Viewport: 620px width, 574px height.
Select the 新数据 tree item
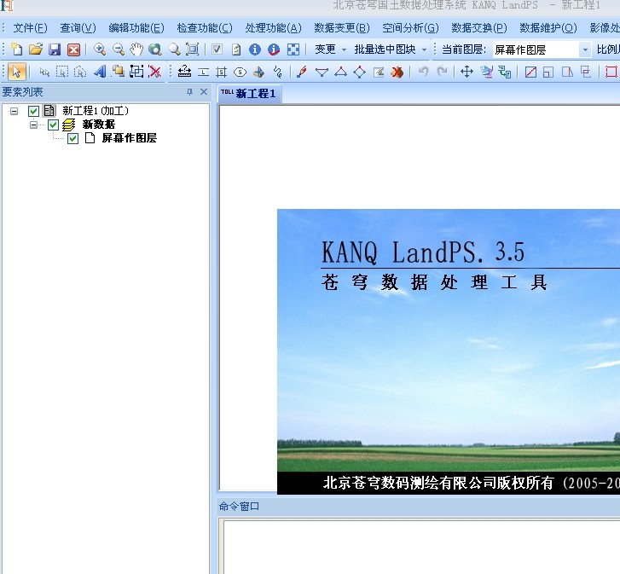coord(98,125)
